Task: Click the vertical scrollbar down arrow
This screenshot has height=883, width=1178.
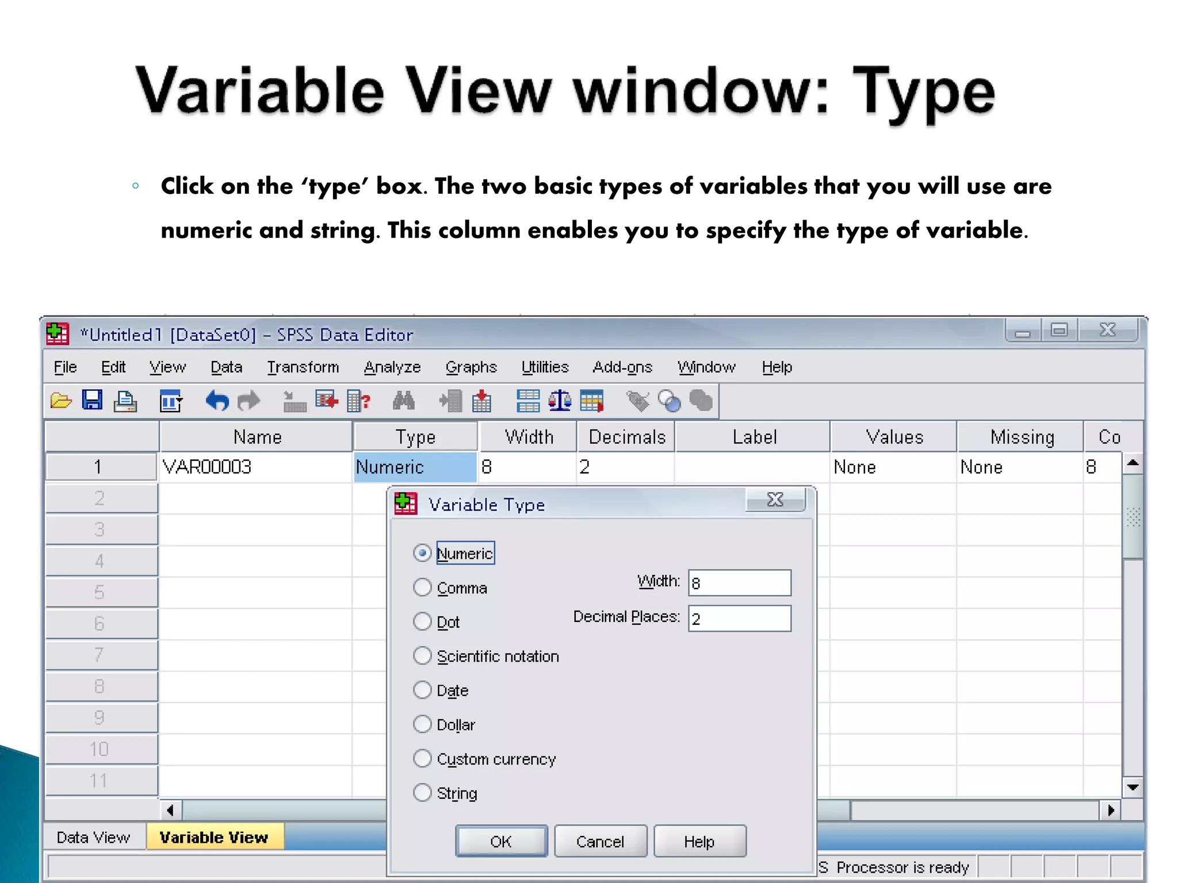Action: [1133, 787]
